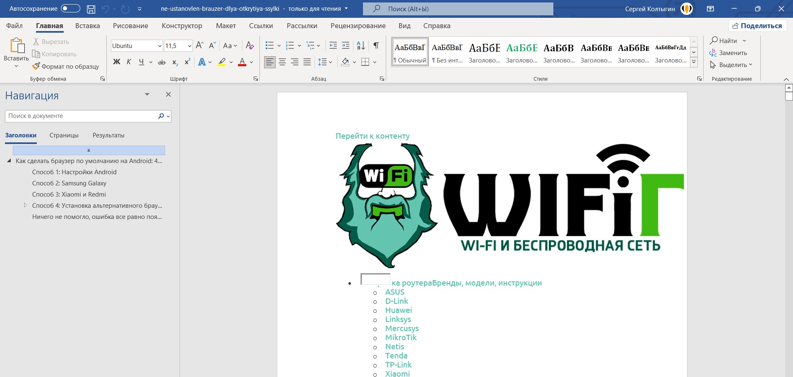
Task: Switch to the Страницы navigation tab
Action: [x=64, y=135]
